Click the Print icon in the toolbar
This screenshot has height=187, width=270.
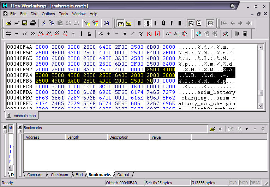[33, 23]
